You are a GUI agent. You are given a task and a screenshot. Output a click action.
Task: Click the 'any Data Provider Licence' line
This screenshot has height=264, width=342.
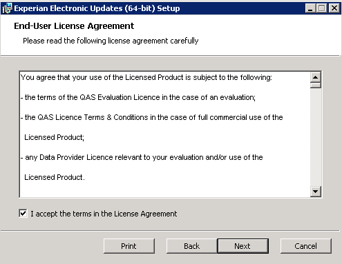(142, 157)
